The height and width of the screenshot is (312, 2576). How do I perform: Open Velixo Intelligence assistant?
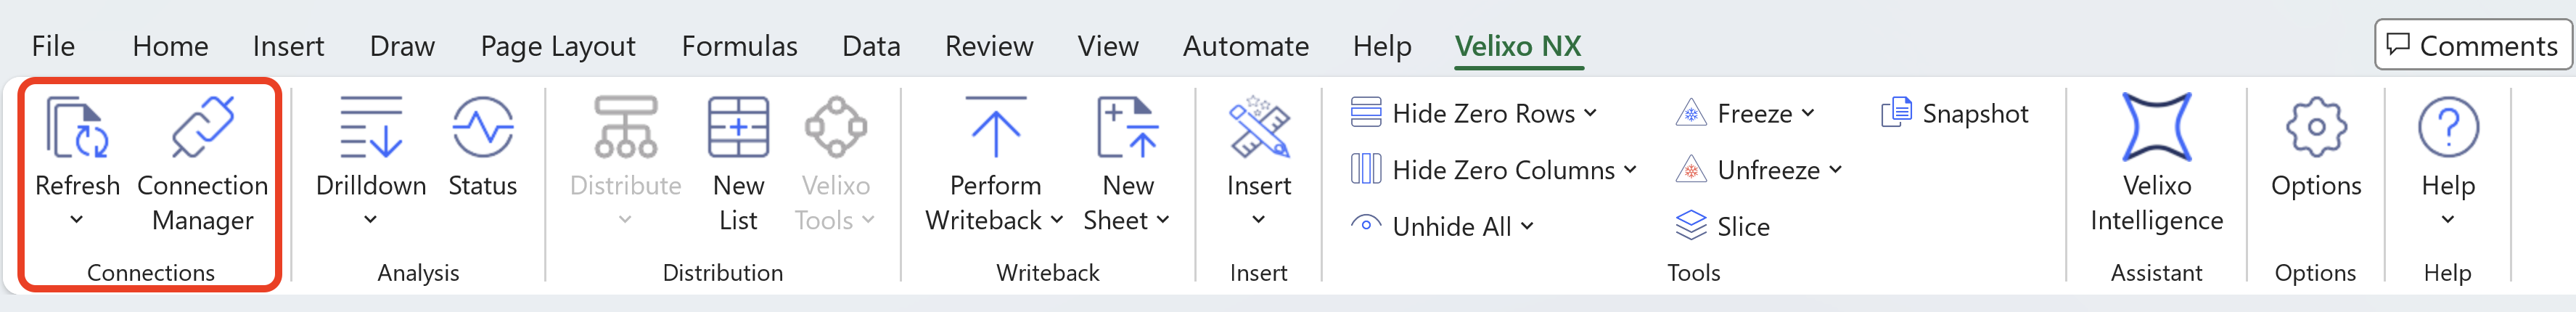click(2156, 129)
